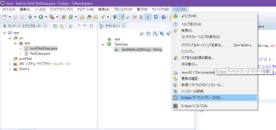The height and width of the screenshot is (130, 276).
Task: Click the New wizard toolbar icon
Action: (5, 17)
